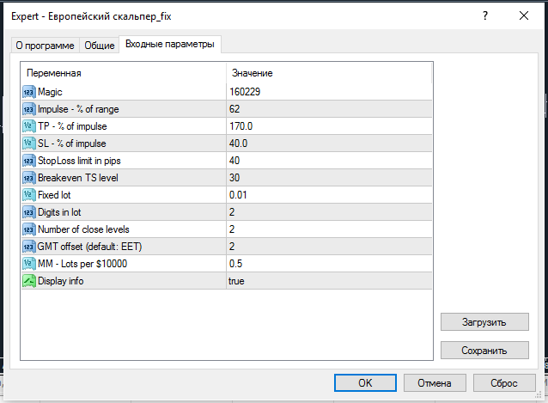Click the double-type icon beside TP - % of impulse
The image size is (548, 403).
(x=29, y=126)
